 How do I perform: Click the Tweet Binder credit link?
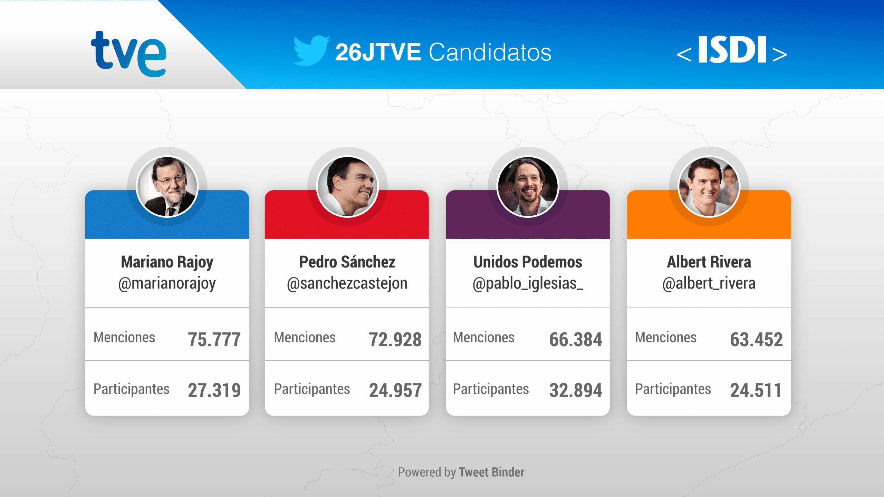[491, 472]
